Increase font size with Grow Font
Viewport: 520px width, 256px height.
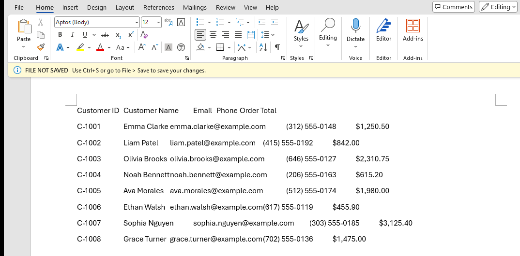tap(142, 47)
